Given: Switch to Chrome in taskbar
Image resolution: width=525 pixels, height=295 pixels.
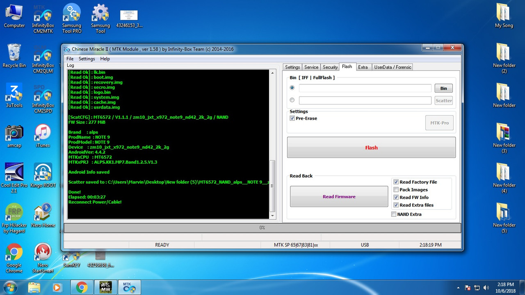Looking at the screenshot, I should point(82,288).
